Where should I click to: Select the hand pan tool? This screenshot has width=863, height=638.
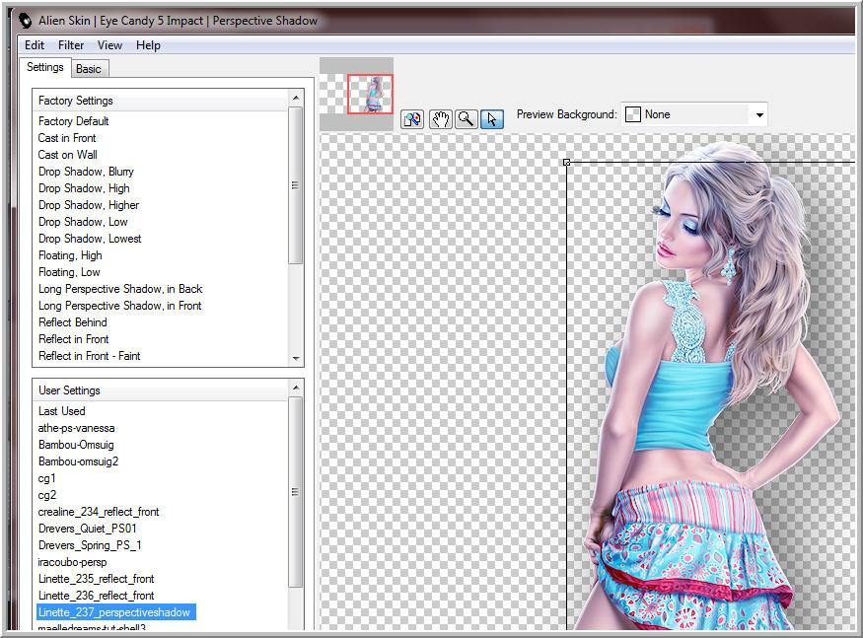(x=440, y=119)
